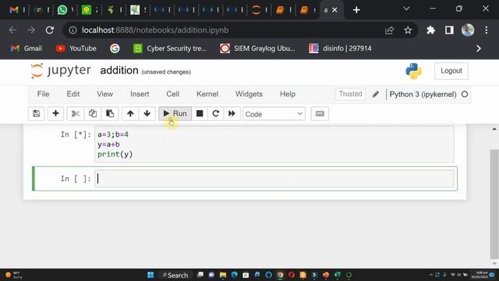
Task: Click the print(y) line of code
Action: (115, 155)
